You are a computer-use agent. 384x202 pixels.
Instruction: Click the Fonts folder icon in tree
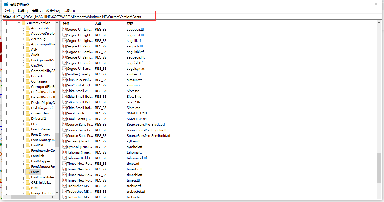point(28,172)
